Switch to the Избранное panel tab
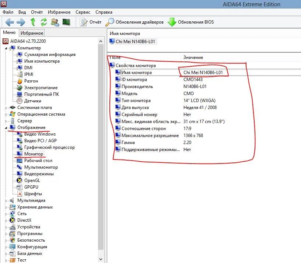Image resolution: width=301 pixels, height=263 pixels. 32,33
